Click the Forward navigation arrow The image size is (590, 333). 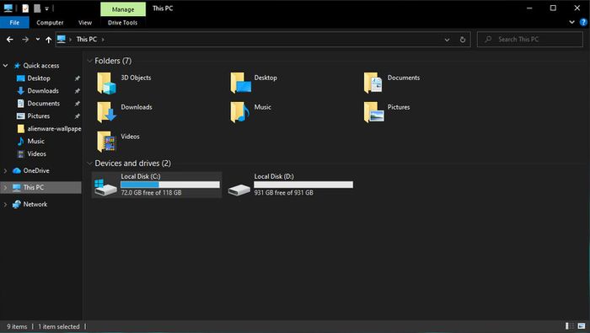click(x=25, y=39)
